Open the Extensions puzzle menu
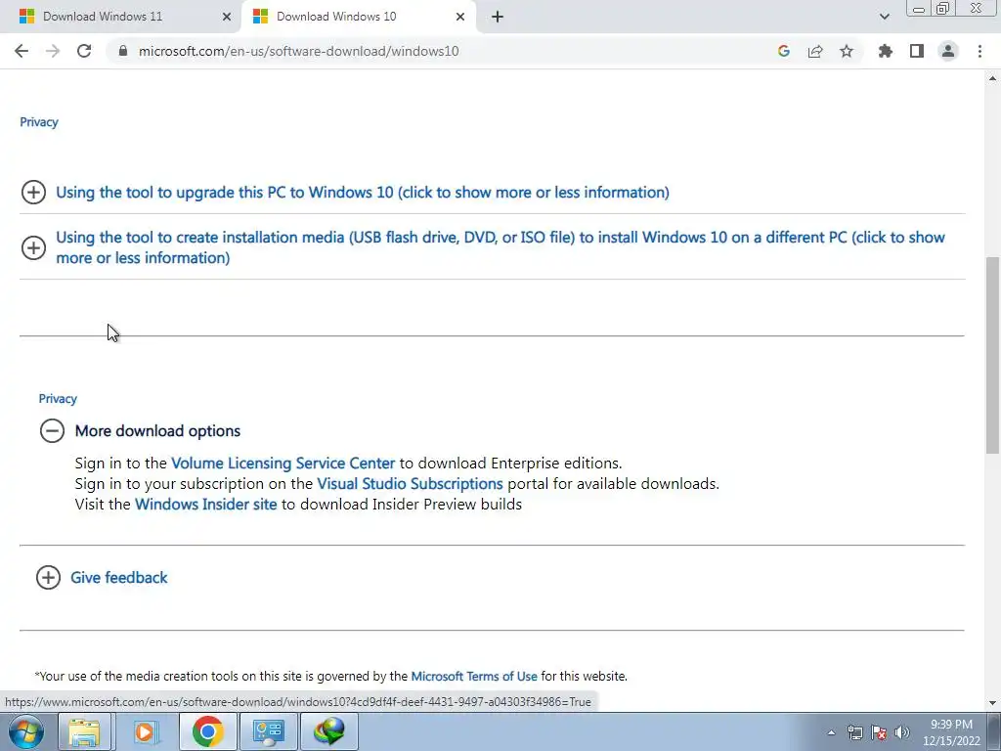1001x751 pixels. click(886, 51)
